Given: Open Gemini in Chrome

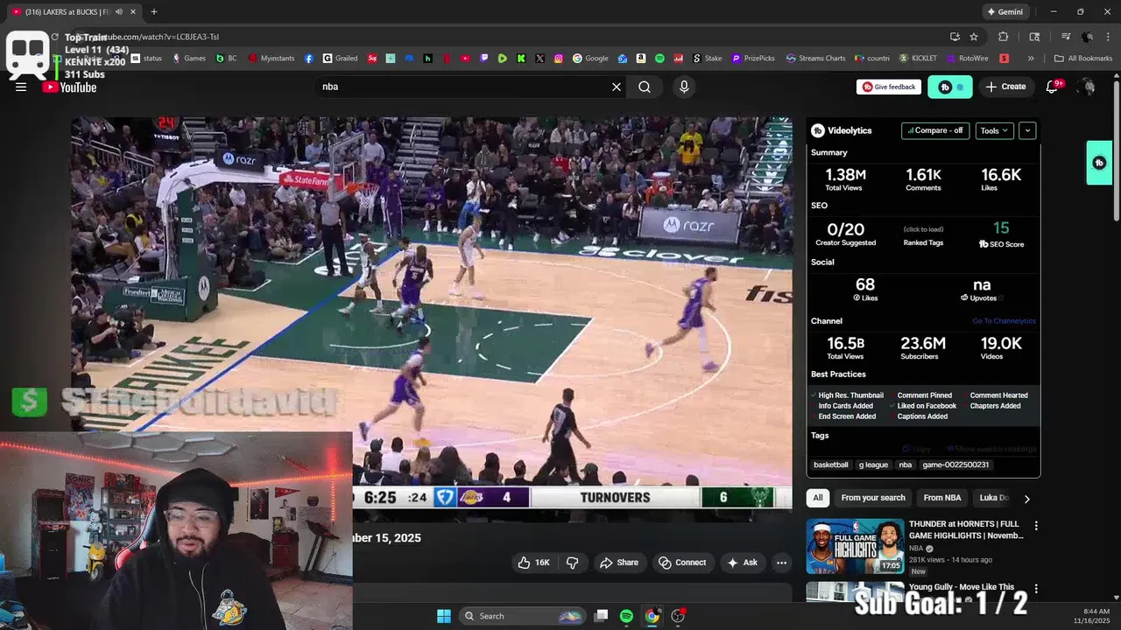Looking at the screenshot, I should tap(1005, 11).
